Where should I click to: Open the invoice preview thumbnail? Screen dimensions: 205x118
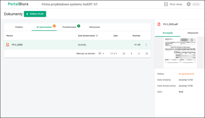coord(180,52)
